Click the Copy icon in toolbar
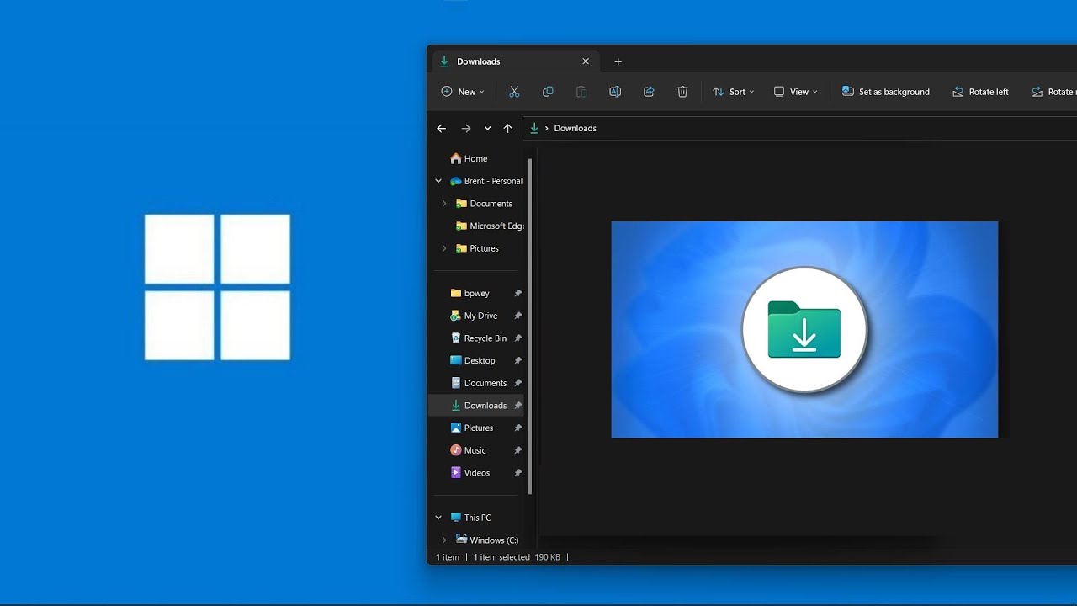 pyautogui.click(x=548, y=92)
